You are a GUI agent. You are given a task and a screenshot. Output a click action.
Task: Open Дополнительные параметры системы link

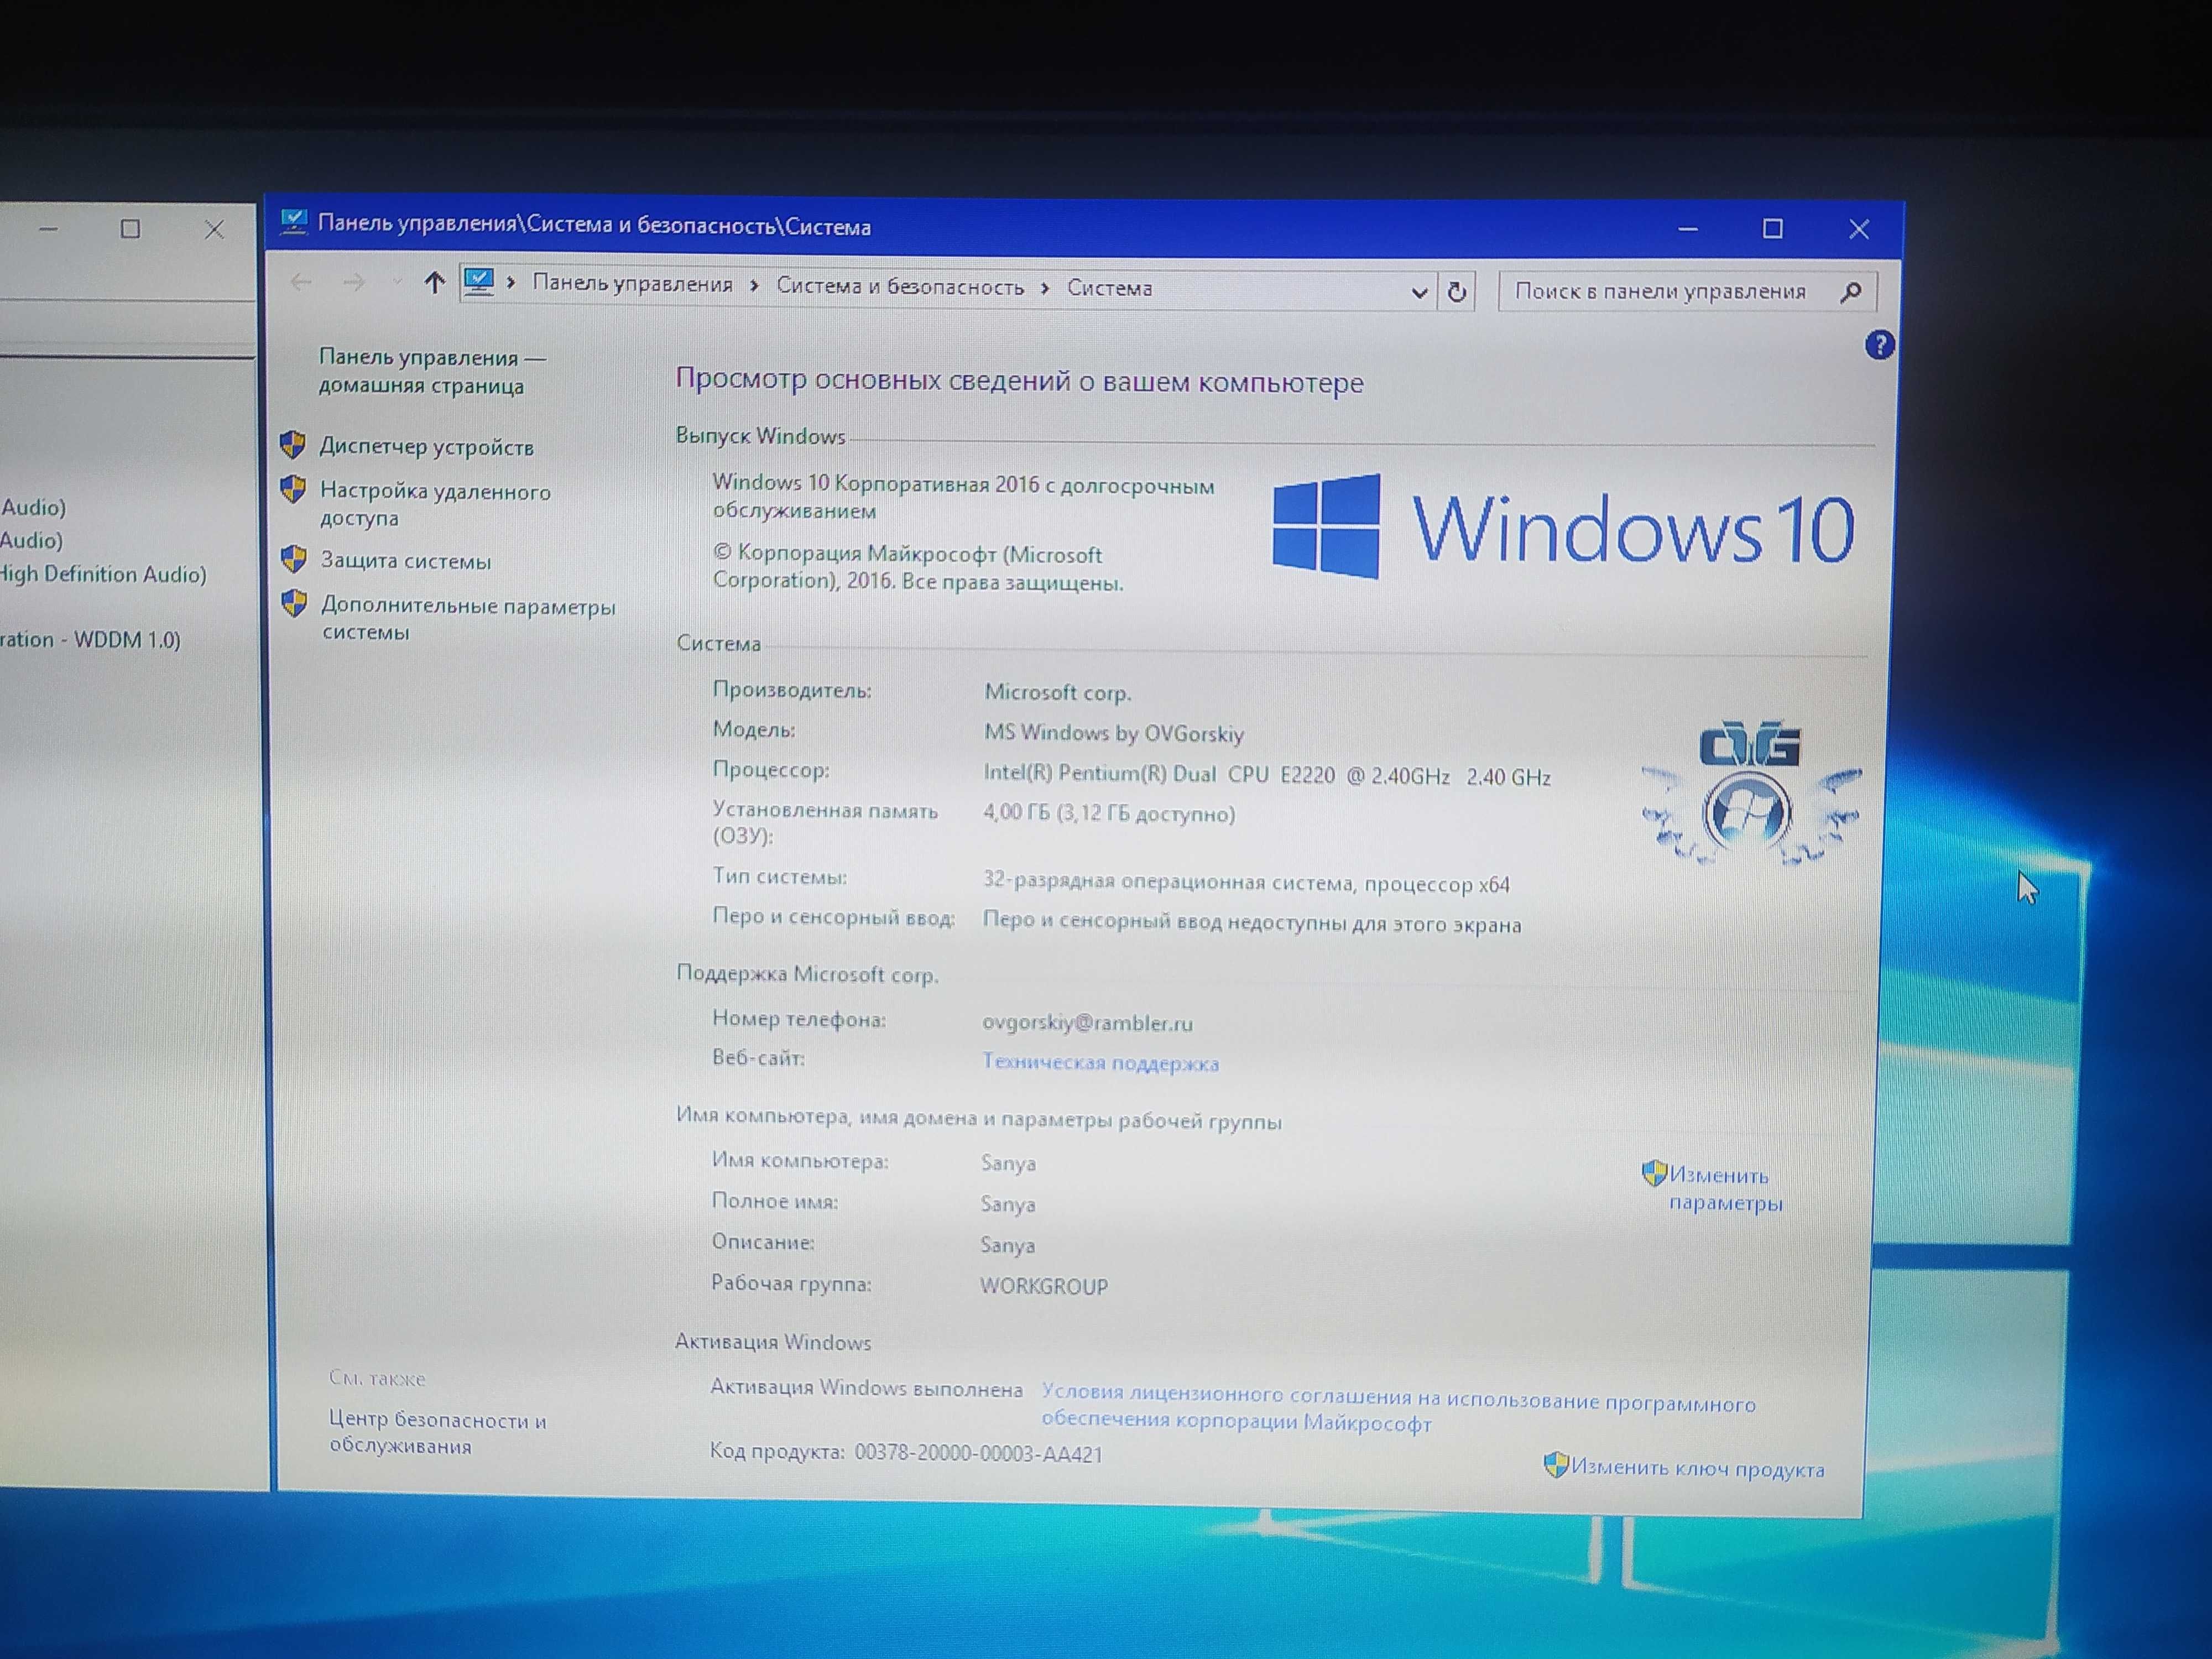(468, 618)
